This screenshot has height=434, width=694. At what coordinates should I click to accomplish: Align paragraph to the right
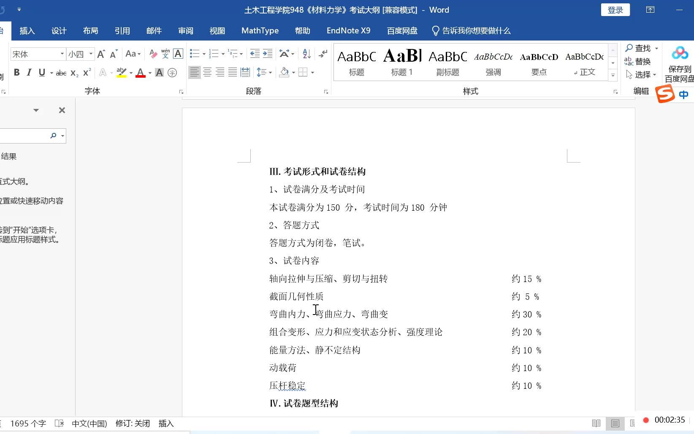(220, 73)
